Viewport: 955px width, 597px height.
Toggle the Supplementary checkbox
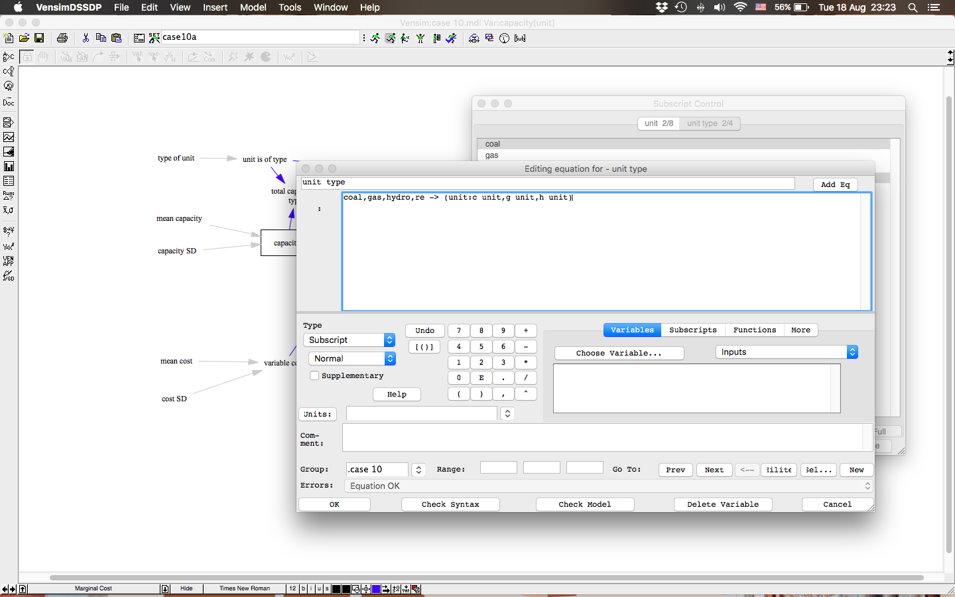314,375
